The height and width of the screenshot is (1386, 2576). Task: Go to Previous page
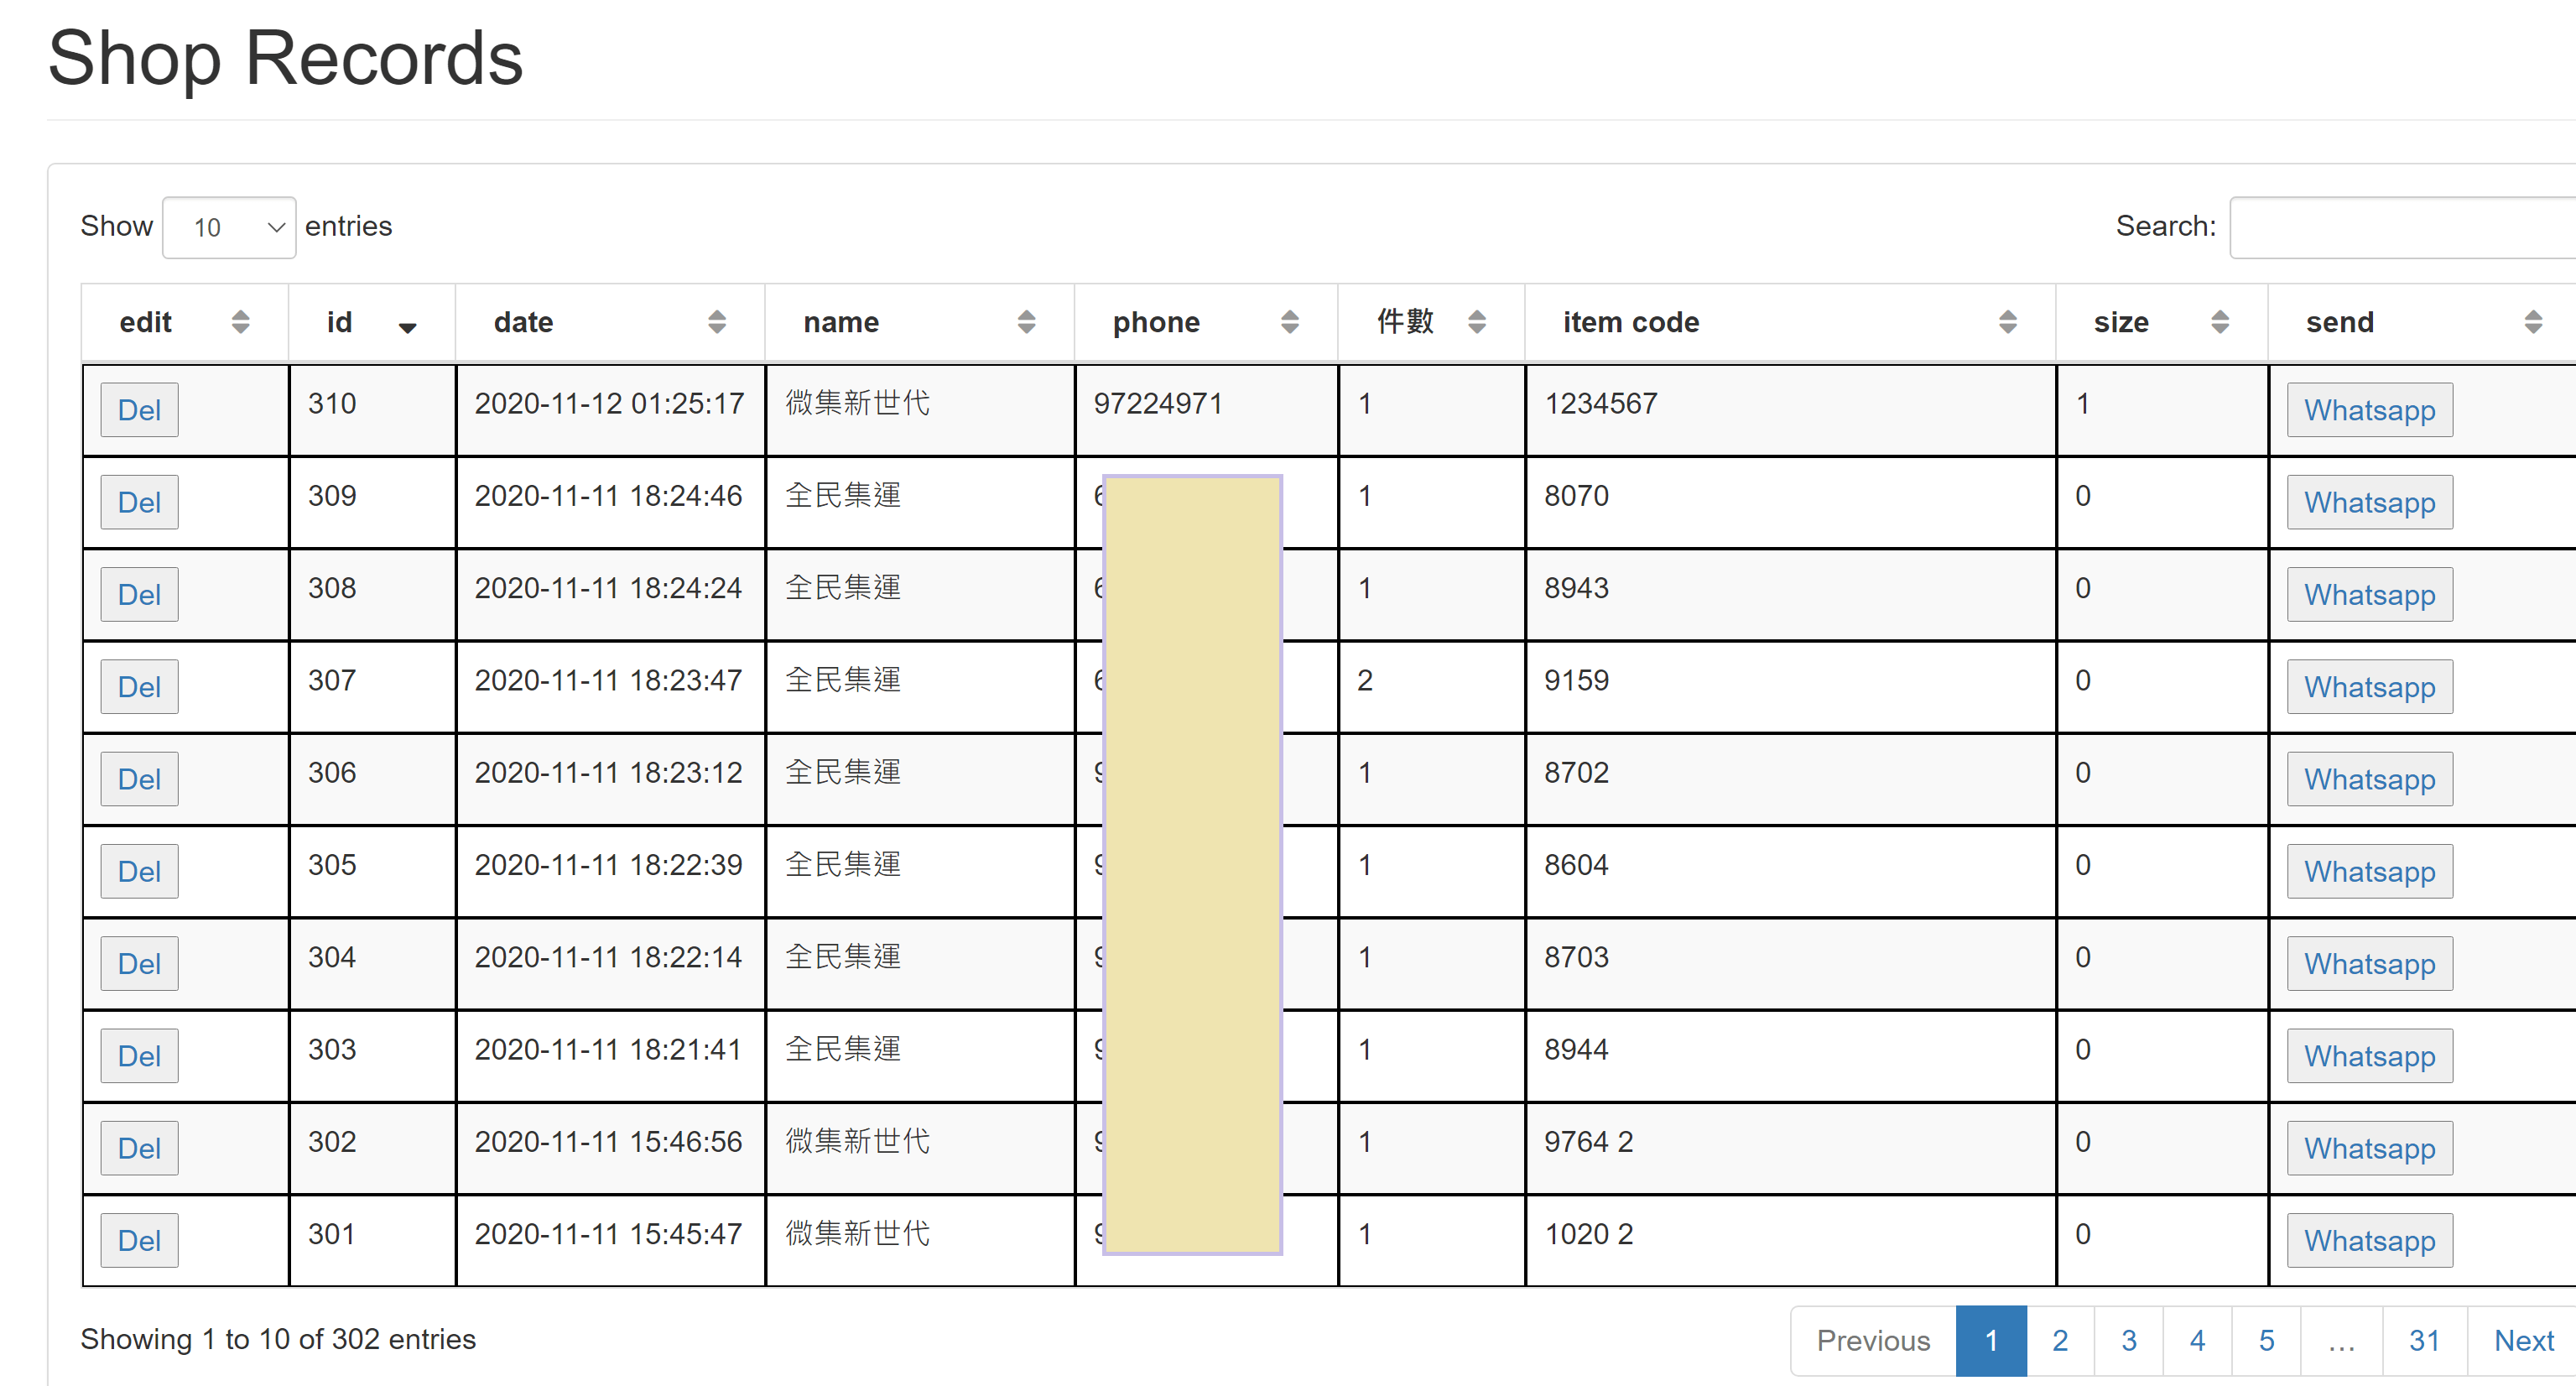pos(1873,1341)
